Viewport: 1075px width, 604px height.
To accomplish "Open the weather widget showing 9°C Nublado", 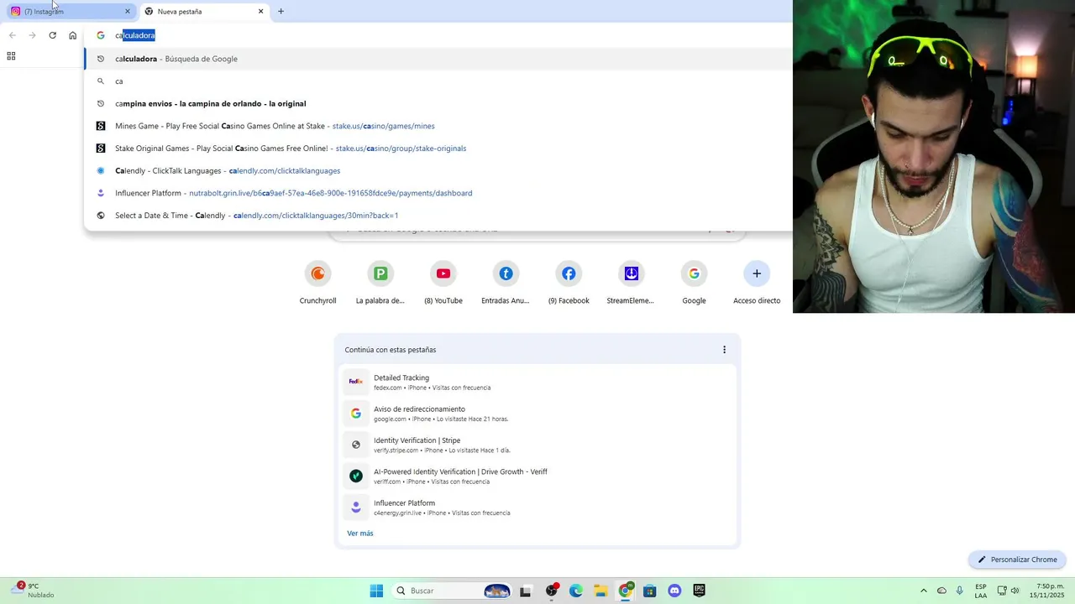I will (x=34, y=591).
